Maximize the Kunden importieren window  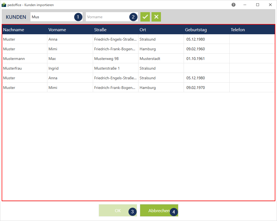pos(258,5)
